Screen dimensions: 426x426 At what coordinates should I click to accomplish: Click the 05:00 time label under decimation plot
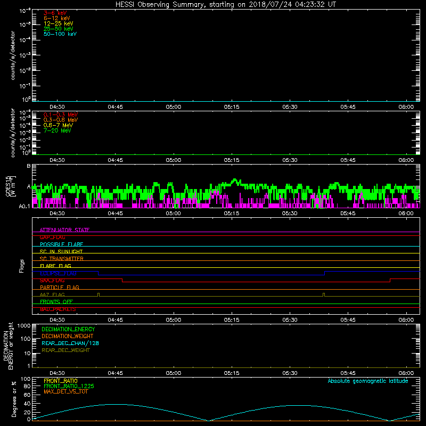tap(174, 373)
